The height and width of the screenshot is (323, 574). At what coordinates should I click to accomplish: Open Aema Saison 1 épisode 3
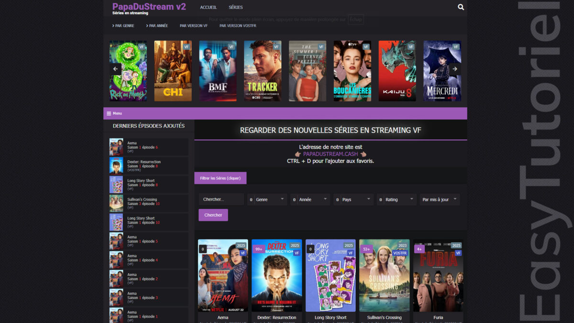point(148,297)
